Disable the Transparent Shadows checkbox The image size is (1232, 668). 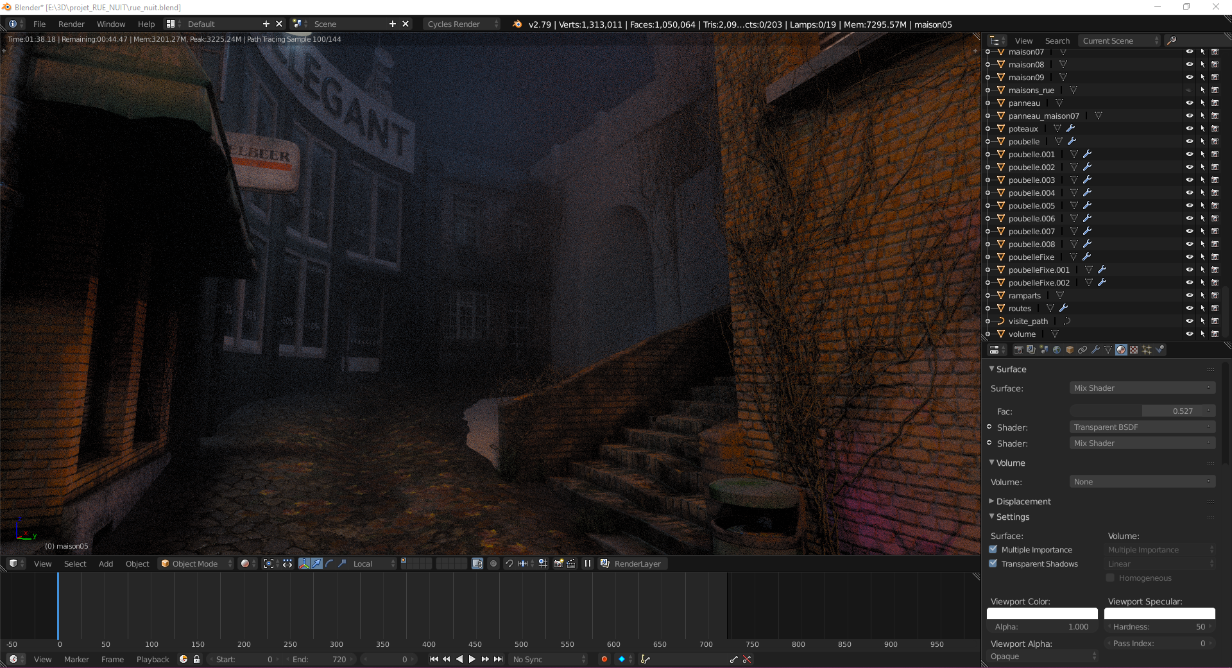(x=993, y=563)
